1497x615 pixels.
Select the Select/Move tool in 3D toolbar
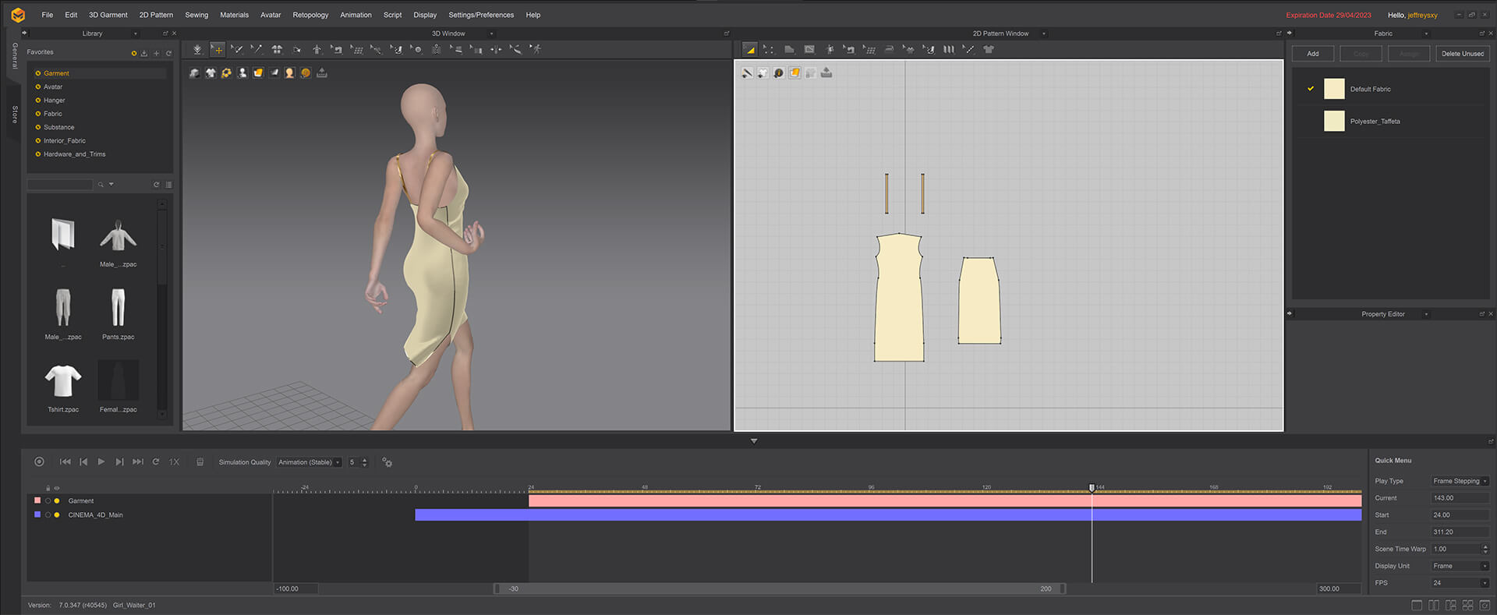(218, 49)
